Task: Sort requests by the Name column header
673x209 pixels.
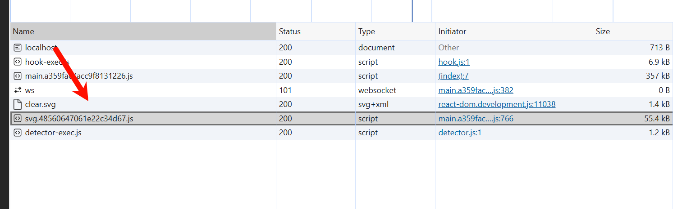Action: [x=23, y=31]
